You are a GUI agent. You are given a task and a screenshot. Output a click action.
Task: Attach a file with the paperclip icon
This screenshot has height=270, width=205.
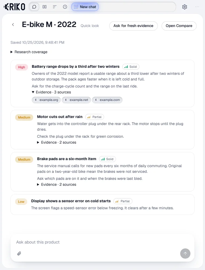pos(19,254)
